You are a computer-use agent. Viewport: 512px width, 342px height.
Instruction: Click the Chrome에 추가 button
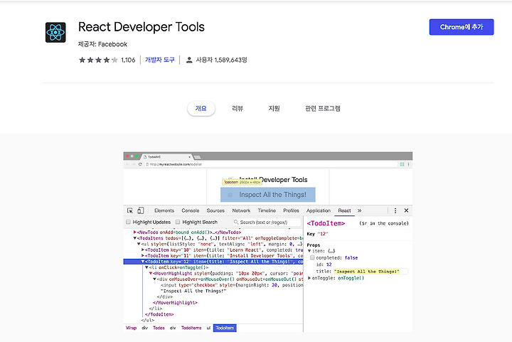462,27
